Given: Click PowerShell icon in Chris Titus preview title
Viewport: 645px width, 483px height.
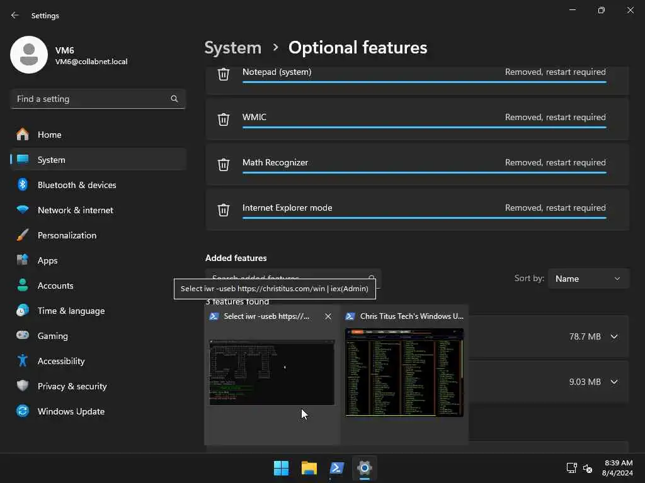Looking at the screenshot, I should (x=350, y=316).
